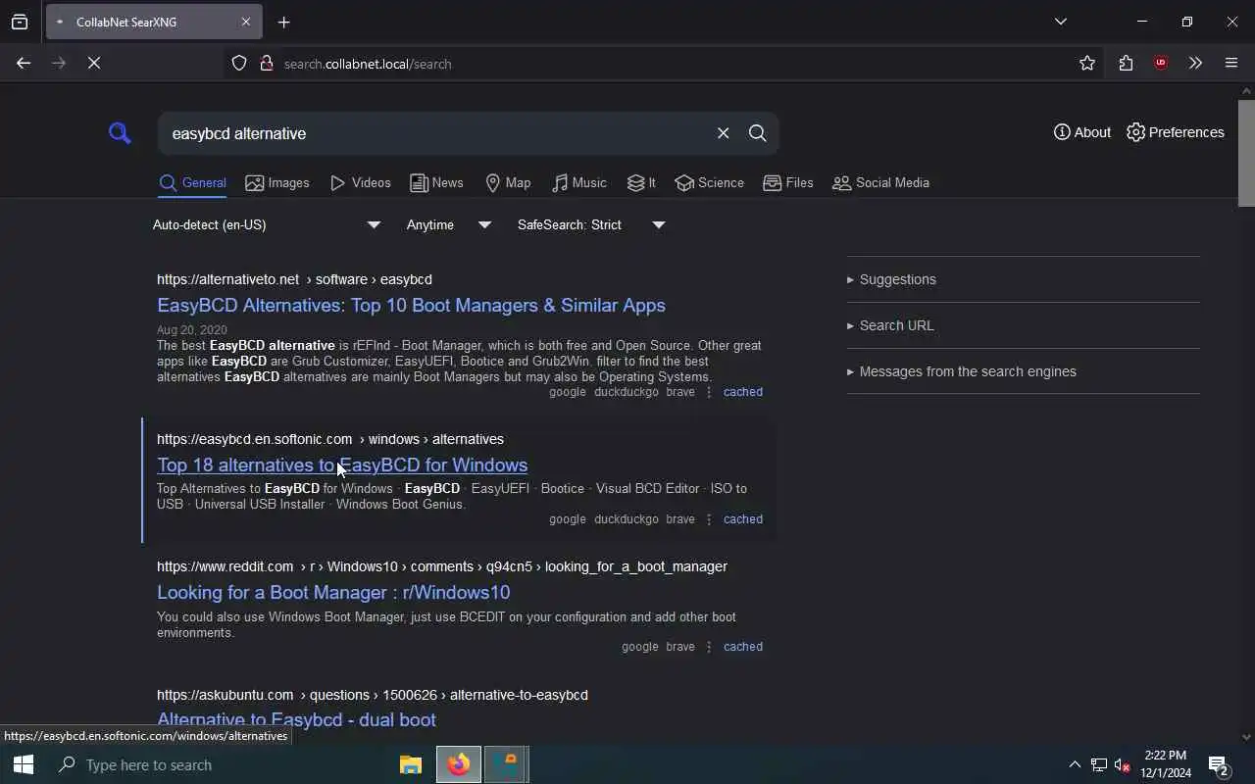1255x784 pixels.
Task: Open cached link of reddit result
Action: pos(742,647)
